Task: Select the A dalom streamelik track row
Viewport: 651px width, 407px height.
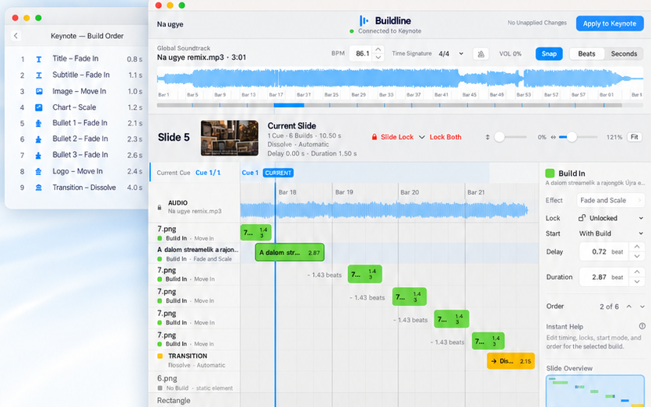Action: click(195, 254)
